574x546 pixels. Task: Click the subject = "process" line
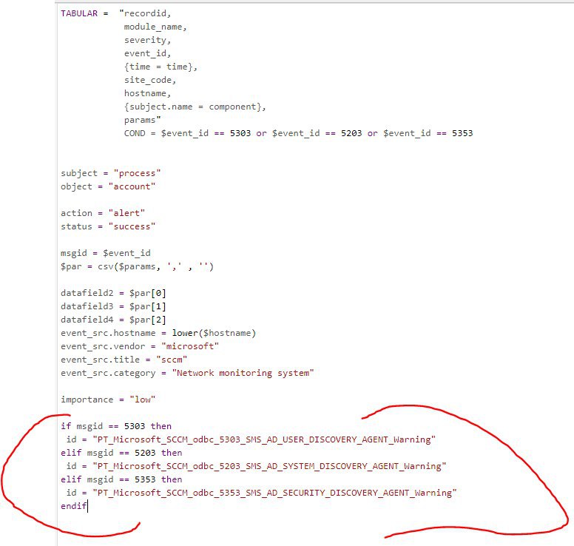coord(110,174)
